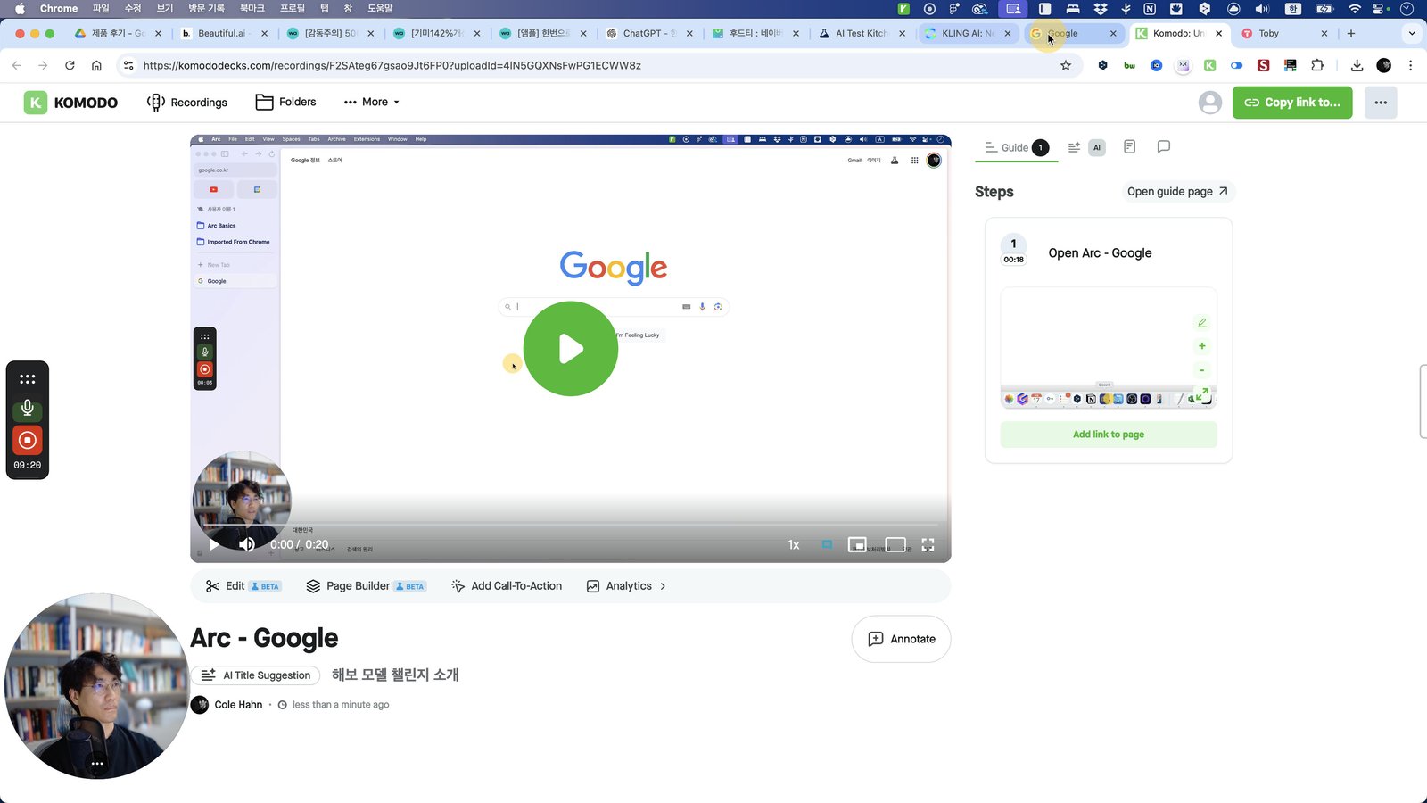This screenshot has height=803, width=1427.
Task: Toggle video captions/comments icon in player
Action: 828,544
